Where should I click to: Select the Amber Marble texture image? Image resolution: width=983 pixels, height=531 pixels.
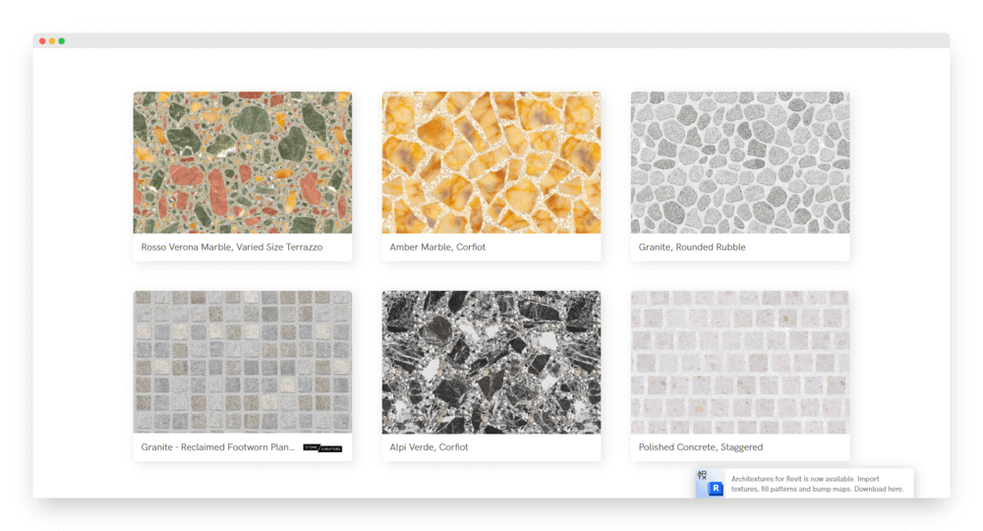coord(491,162)
